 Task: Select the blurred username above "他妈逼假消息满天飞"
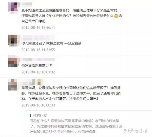pos(39,60)
